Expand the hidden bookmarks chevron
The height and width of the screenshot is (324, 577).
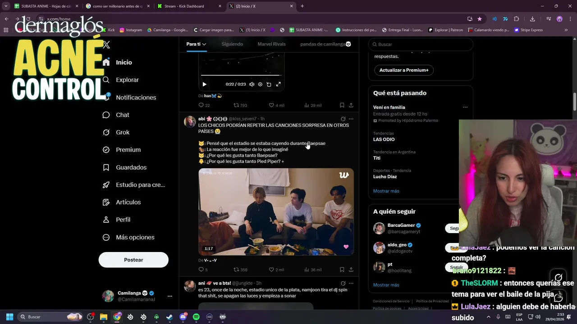566,30
